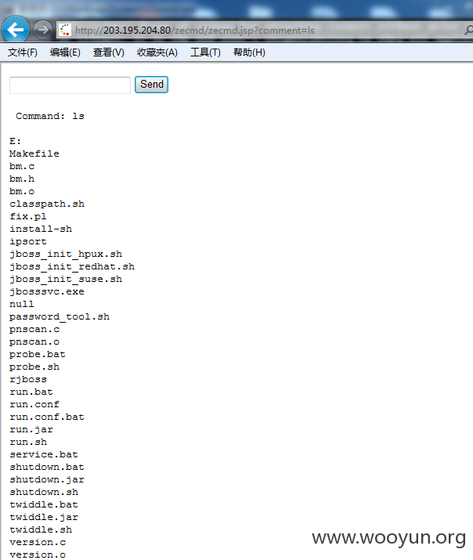Click the 'probe.bat' entry
The image size is (473, 560).
(38, 354)
